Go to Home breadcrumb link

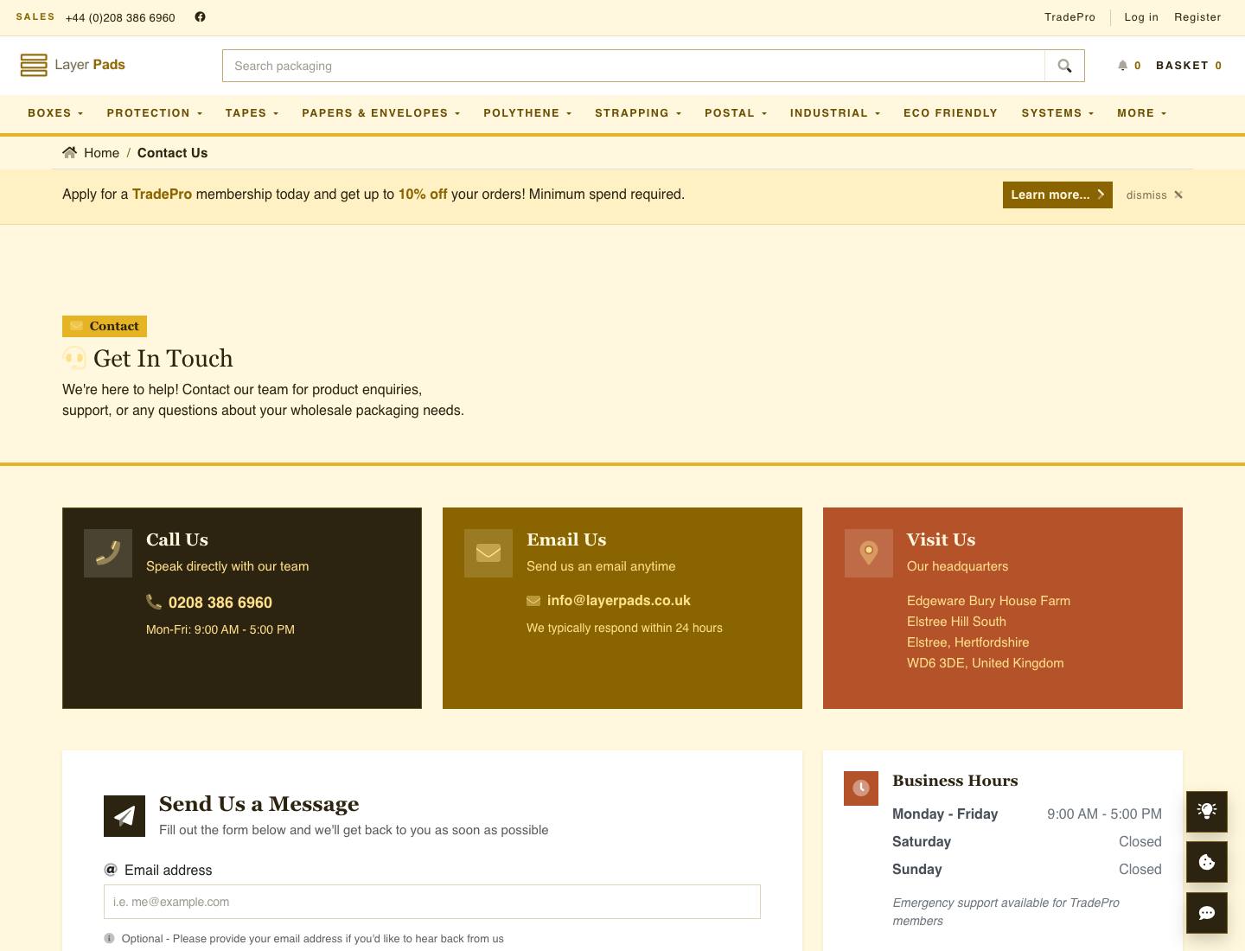point(102,153)
